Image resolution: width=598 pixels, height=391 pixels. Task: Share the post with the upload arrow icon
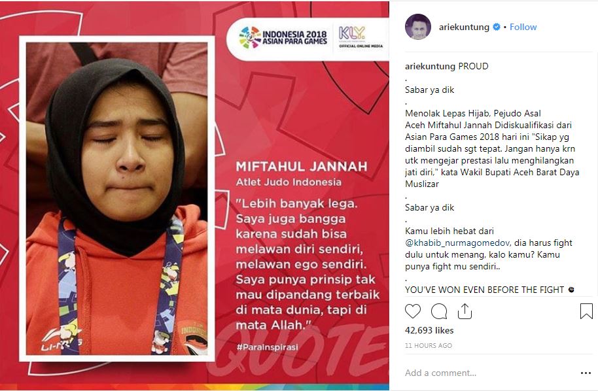coord(465,311)
